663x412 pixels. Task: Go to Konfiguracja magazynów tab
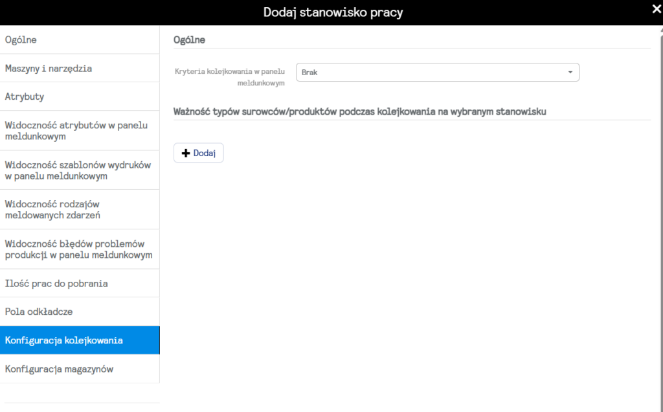tap(80, 369)
